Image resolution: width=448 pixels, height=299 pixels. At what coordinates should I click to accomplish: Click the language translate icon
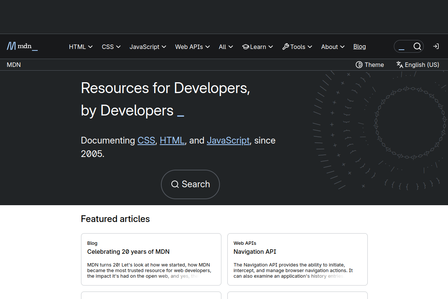coord(400,65)
